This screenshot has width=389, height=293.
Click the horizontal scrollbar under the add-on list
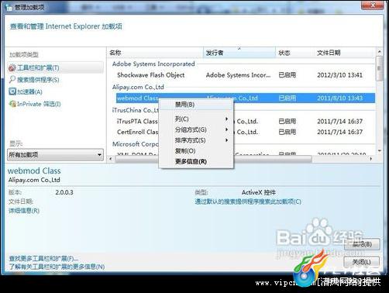tap(241, 159)
